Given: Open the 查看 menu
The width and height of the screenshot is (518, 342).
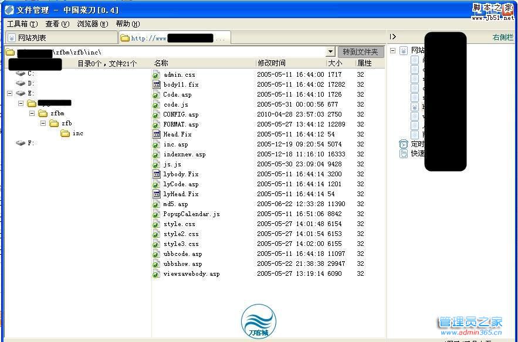Looking at the screenshot, I should point(57,24).
